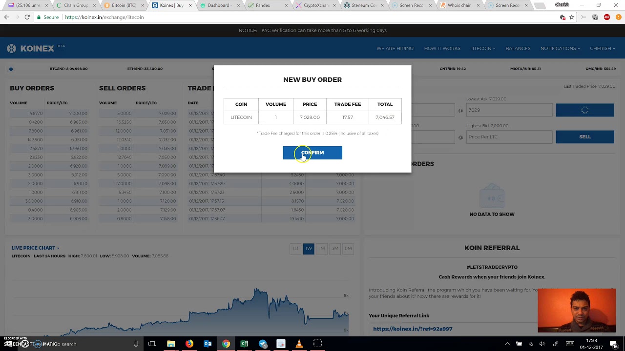Image resolution: width=625 pixels, height=351 pixels.
Task: Open the unique referral link koinex.in/?ref=92a997
Action: [x=413, y=329]
